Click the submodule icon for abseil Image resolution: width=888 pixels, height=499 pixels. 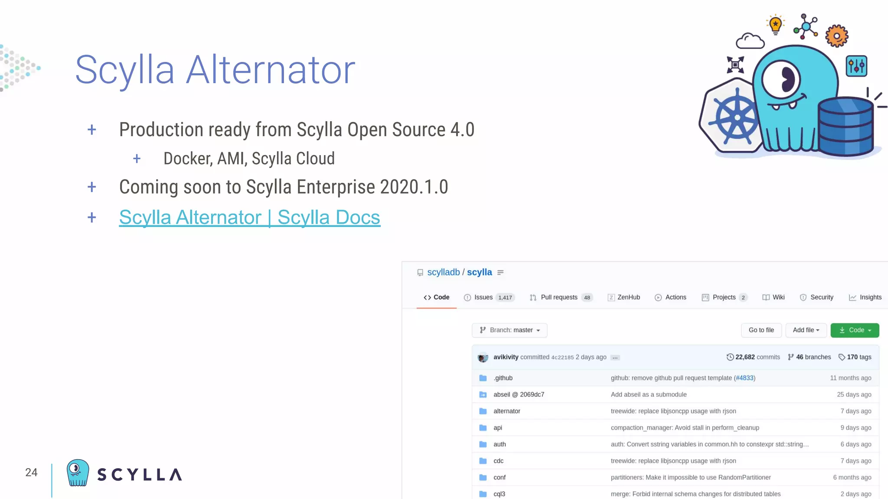pyautogui.click(x=483, y=395)
